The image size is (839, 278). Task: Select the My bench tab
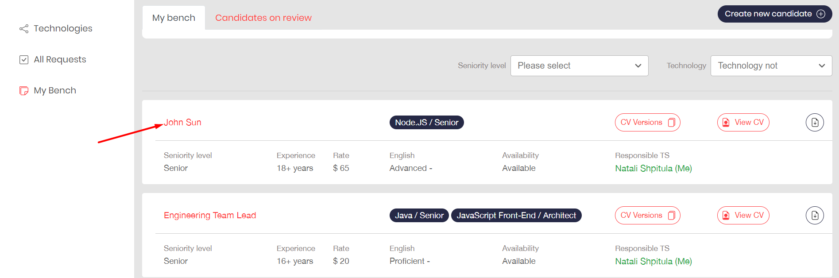pos(174,18)
